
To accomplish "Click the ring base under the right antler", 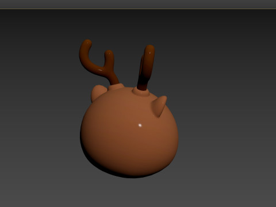I will (x=141, y=93).
